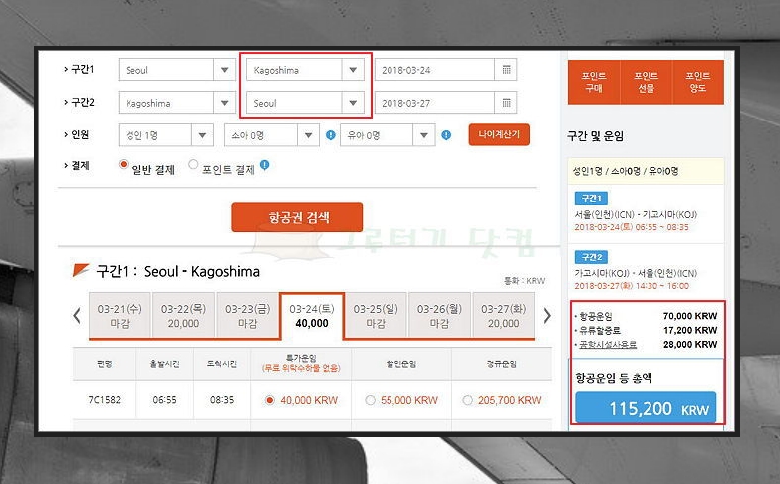
Task: Click 나이계산기 age calculator button
Action: 499,134
